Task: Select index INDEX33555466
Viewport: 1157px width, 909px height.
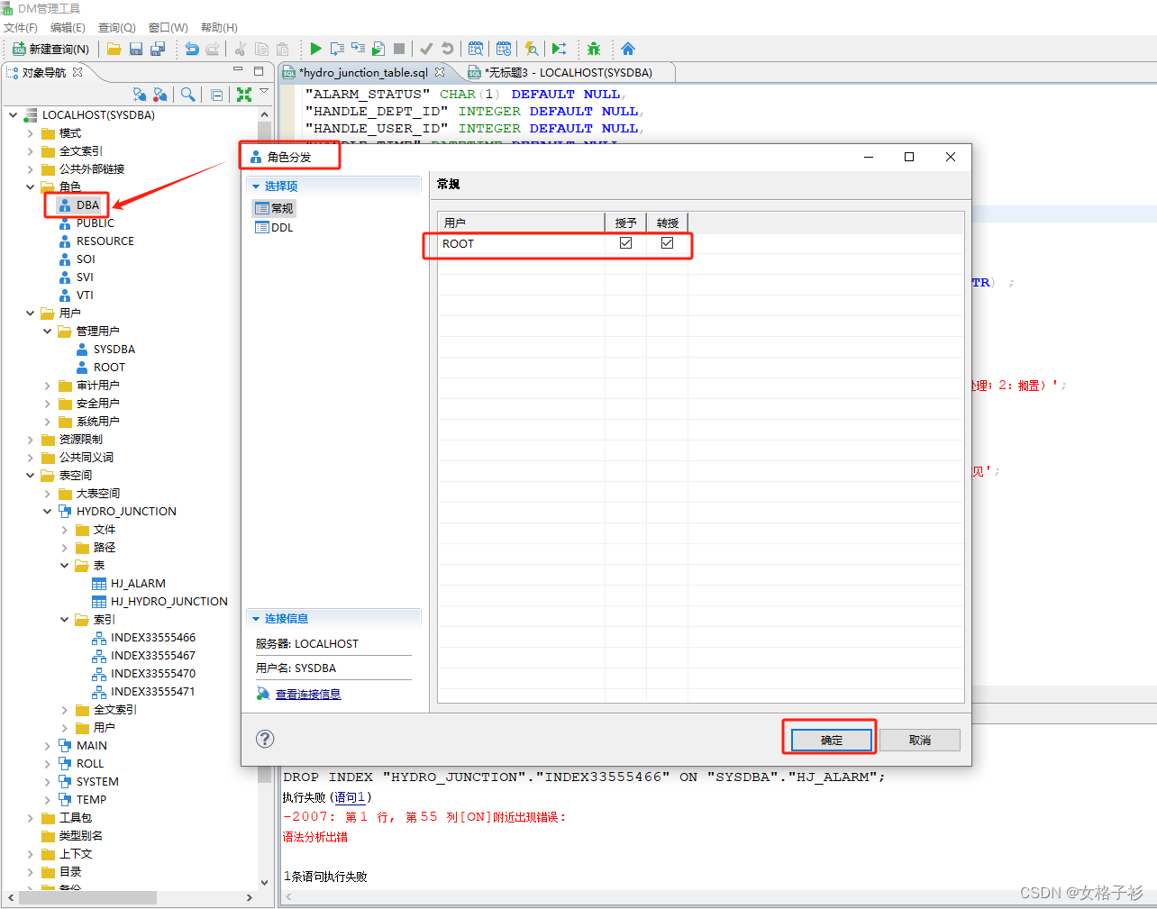Action: (x=144, y=638)
